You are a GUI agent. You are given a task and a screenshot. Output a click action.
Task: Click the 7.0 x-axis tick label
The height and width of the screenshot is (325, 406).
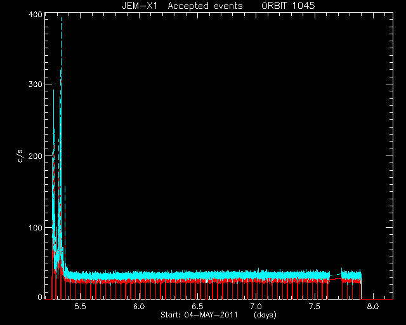click(256, 307)
